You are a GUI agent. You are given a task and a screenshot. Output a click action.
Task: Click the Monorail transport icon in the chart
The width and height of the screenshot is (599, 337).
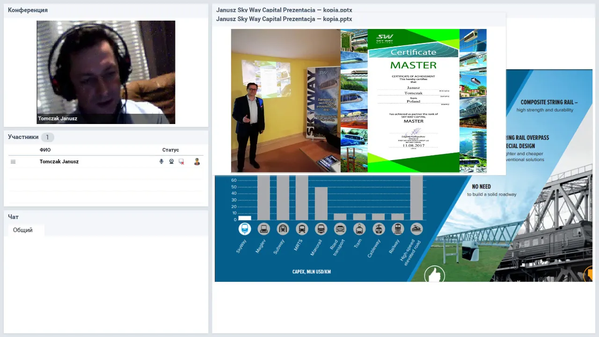321,229
